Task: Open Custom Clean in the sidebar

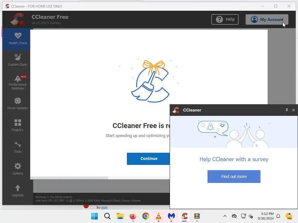Action: [x=17, y=60]
